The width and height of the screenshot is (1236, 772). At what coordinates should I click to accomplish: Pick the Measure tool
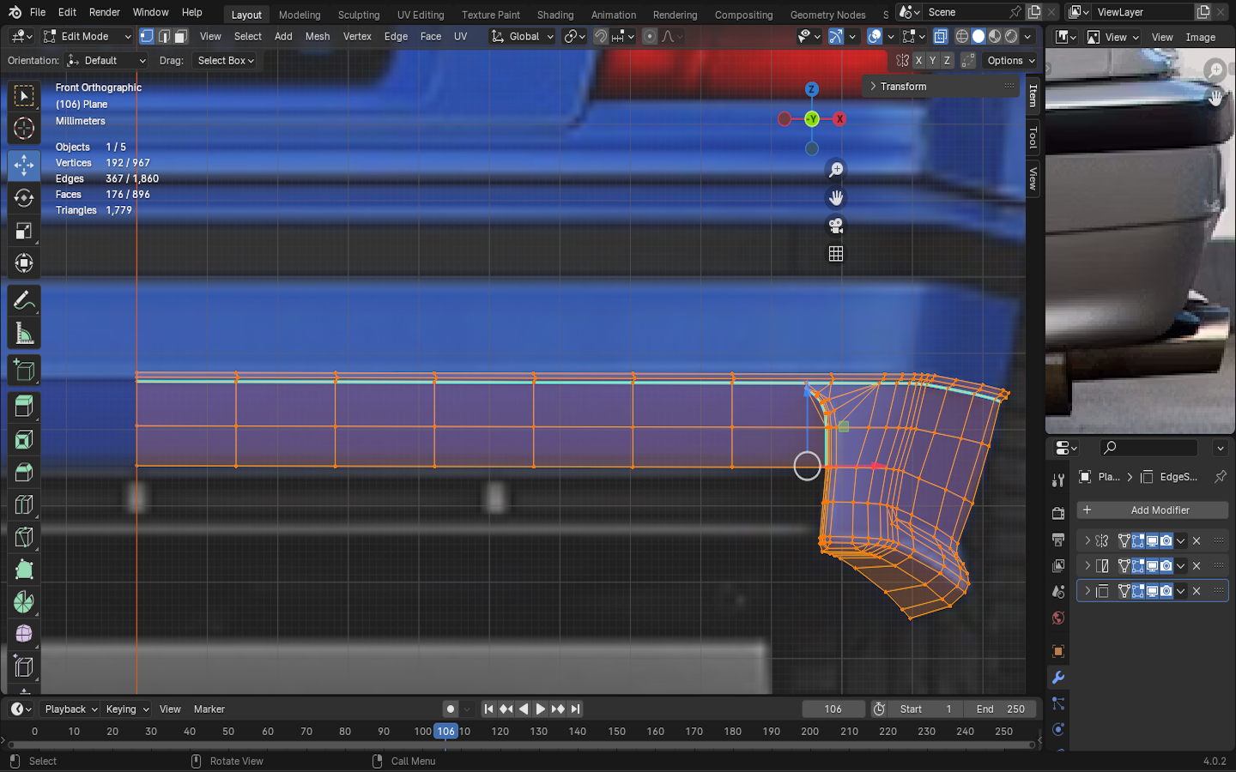[24, 334]
